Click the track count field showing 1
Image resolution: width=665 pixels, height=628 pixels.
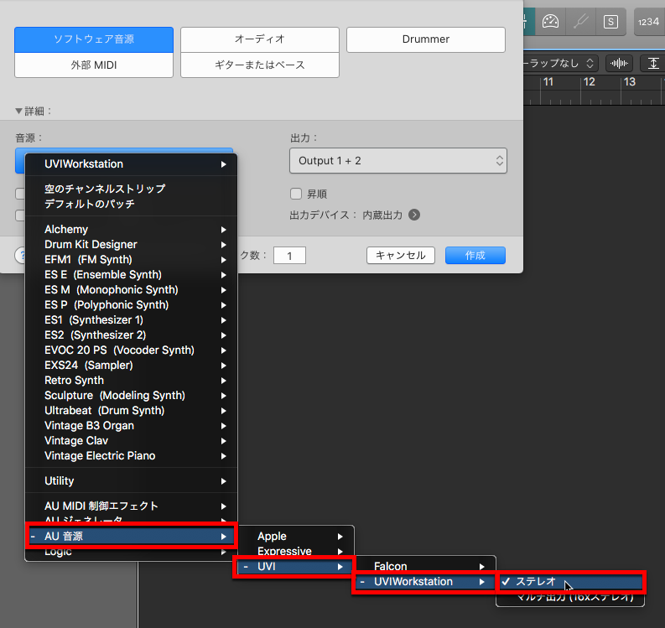click(x=289, y=256)
